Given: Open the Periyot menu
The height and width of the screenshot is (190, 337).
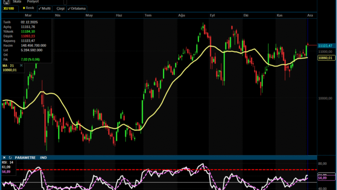Looking at the screenshot, I should click(33, 2).
